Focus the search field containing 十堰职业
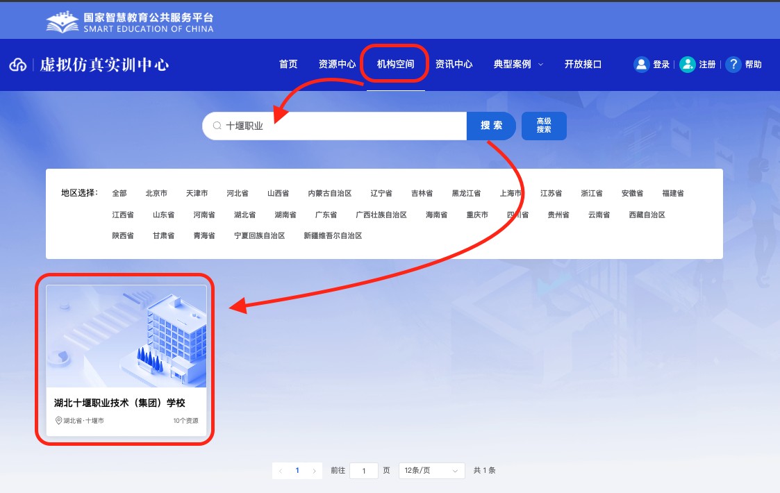The height and width of the screenshot is (493, 780). [x=340, y=126]
